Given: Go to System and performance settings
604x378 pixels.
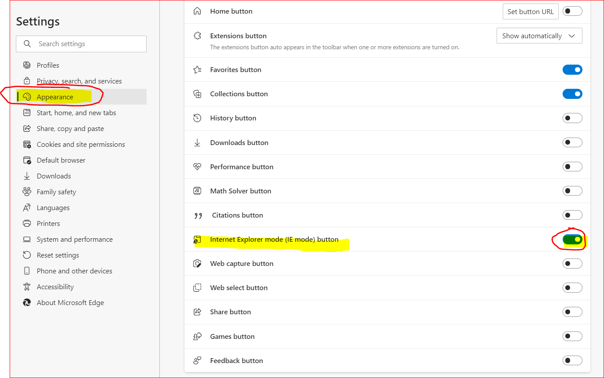Looking at the screenshot, I should 74,239.
